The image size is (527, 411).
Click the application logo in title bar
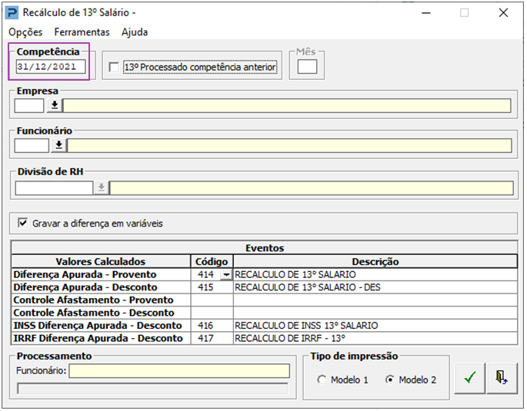tap(12, 13)
